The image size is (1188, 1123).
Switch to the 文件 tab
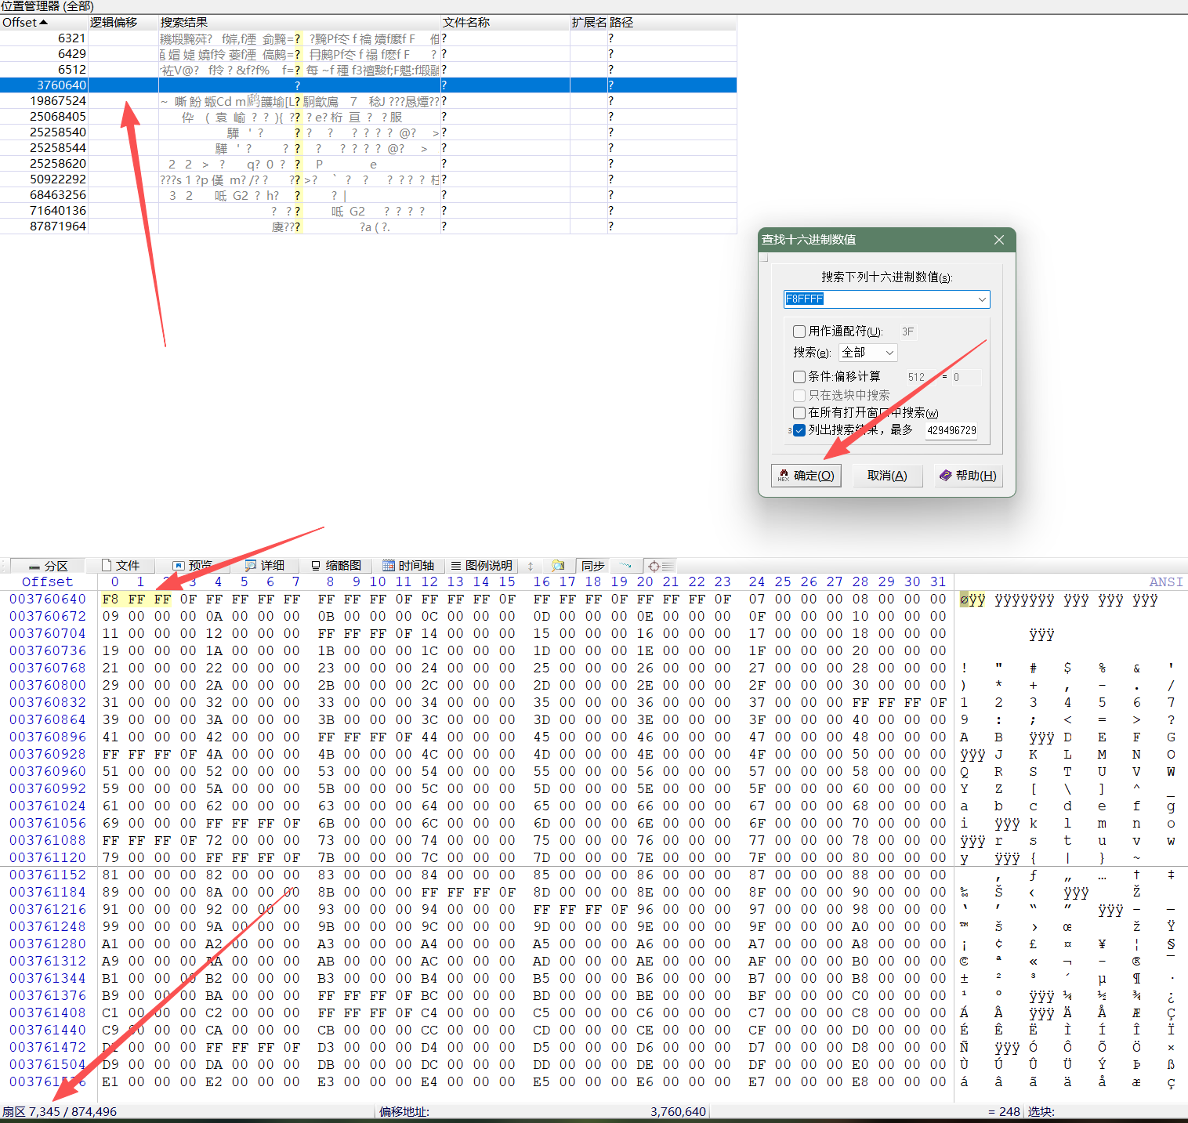click(x=121, y=566)
